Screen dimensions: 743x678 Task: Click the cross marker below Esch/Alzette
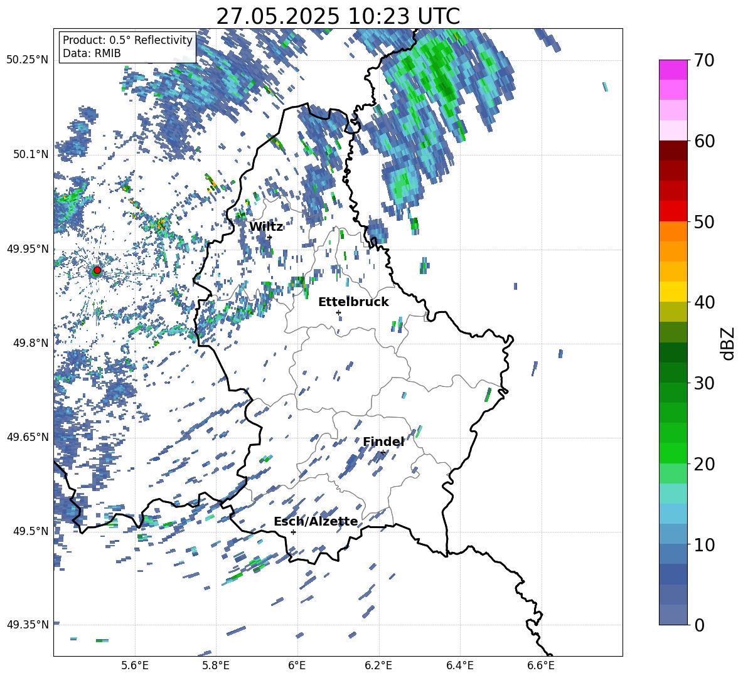click(293, 532)
